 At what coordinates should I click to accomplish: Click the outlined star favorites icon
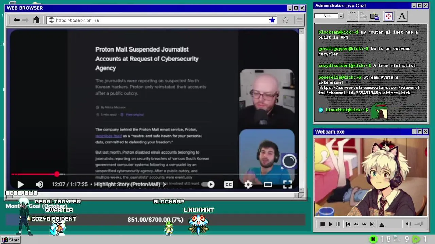285,20
